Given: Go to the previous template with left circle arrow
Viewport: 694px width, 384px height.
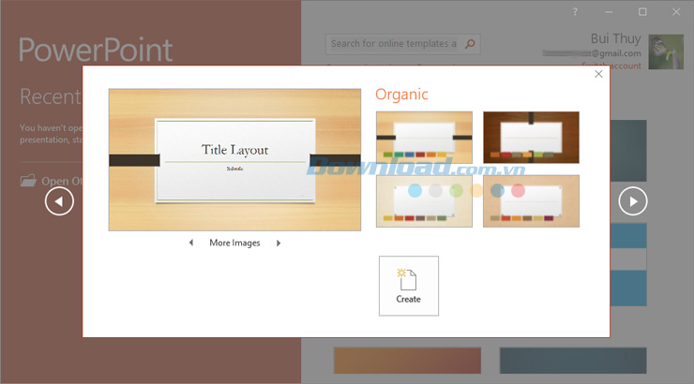Looking at the screenshot, I should point(59,201).
